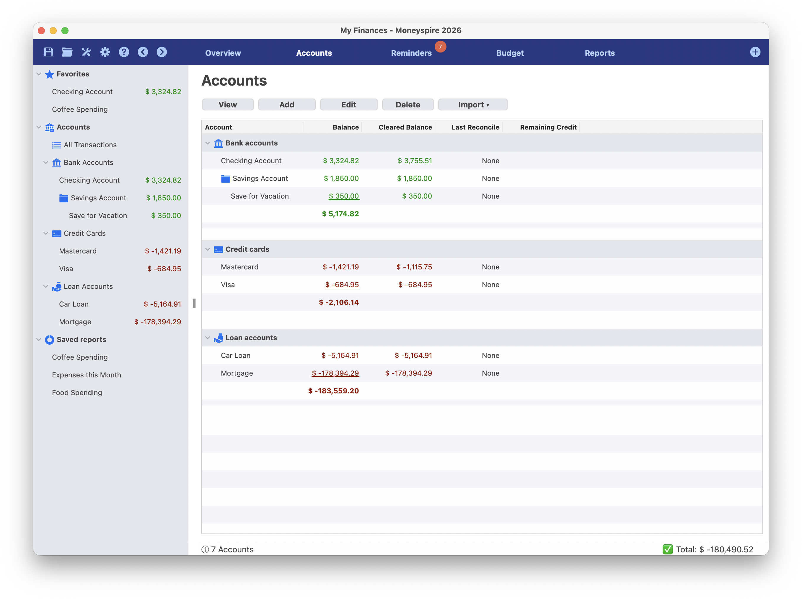Image resolution: width=802 pixels, height=599 pixels.
Task: Open file via folder toolbar icon
Action: coord(67,52)
